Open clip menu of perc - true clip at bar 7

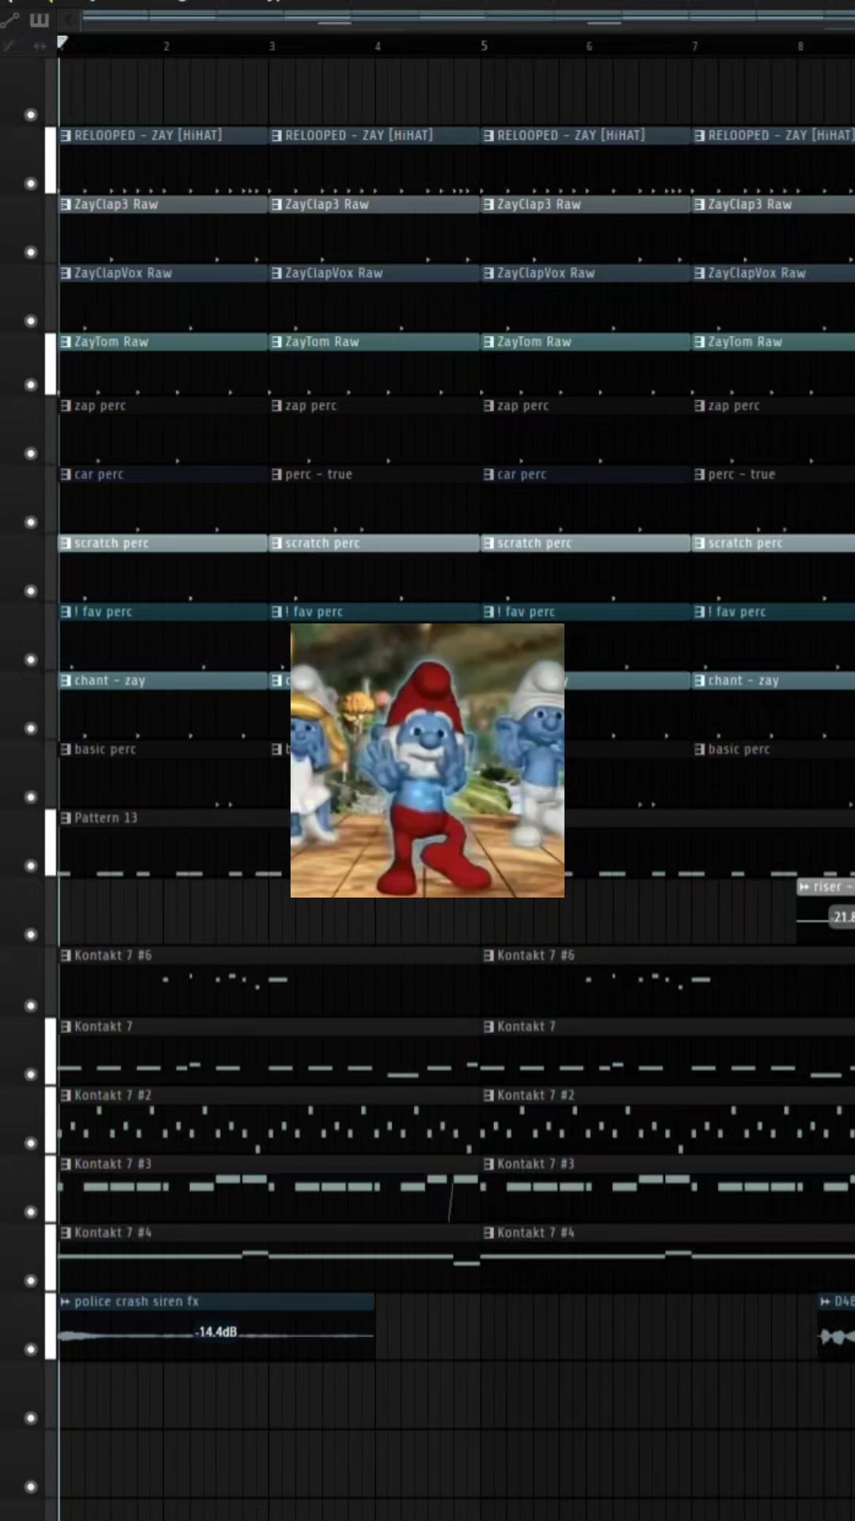pos(700,475)
